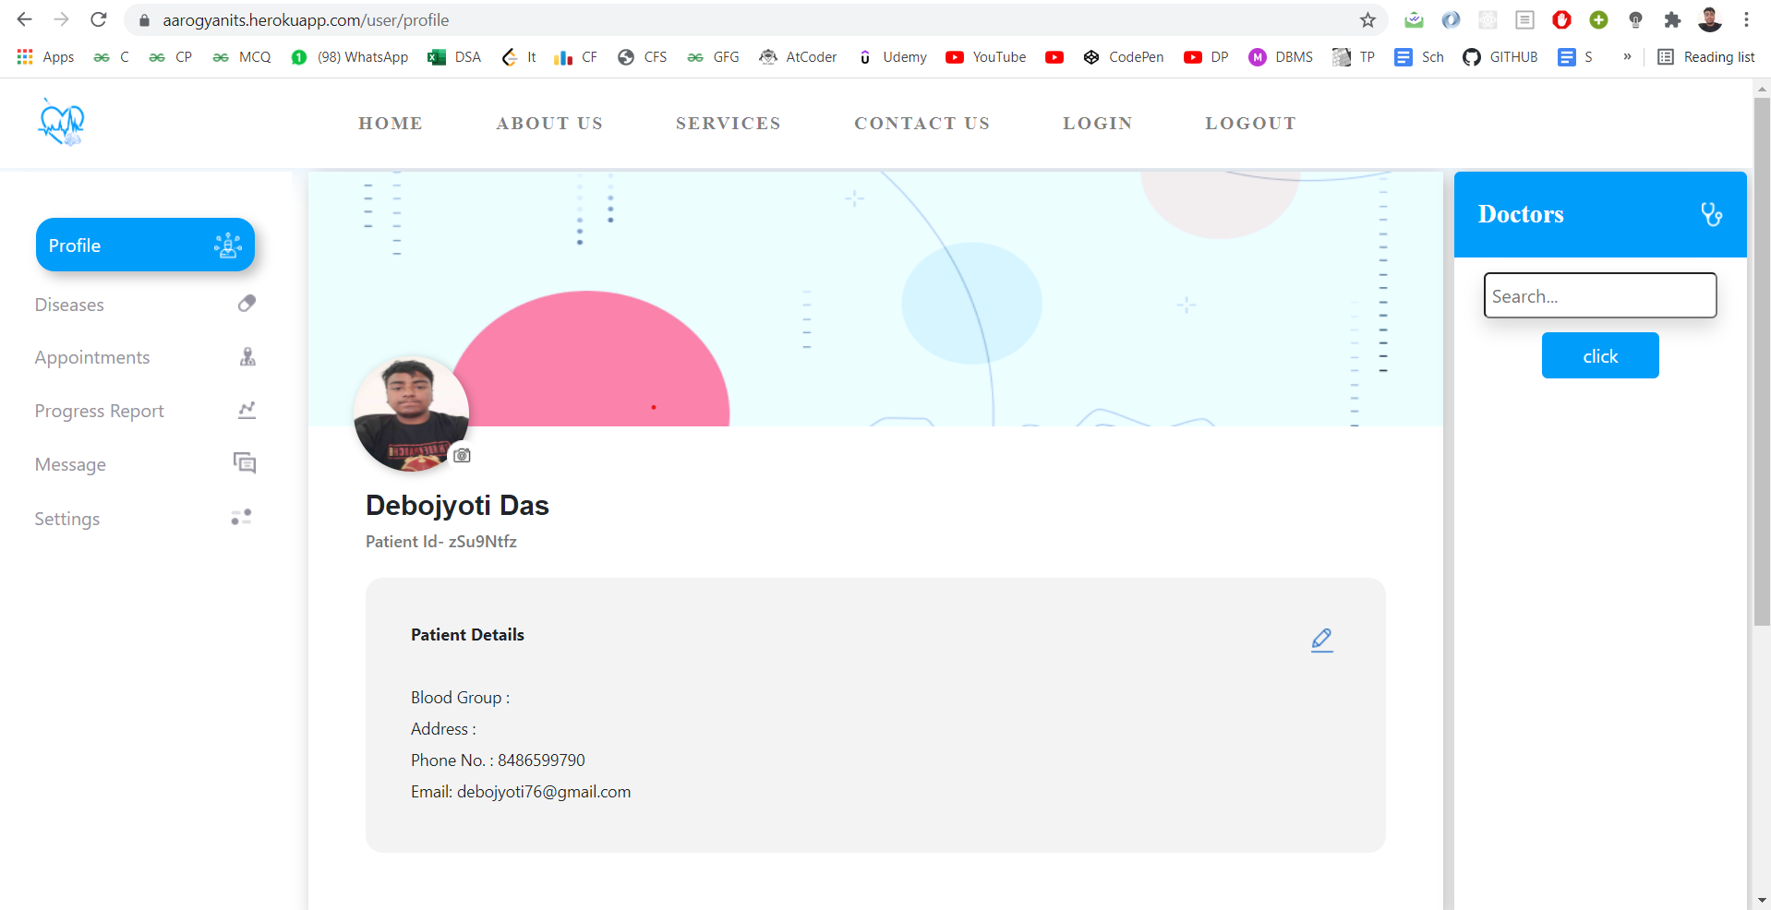Expand the hidden bookmarks overflow chevron
This screenshot has height=910, width=1771.
pos(1627,57)
